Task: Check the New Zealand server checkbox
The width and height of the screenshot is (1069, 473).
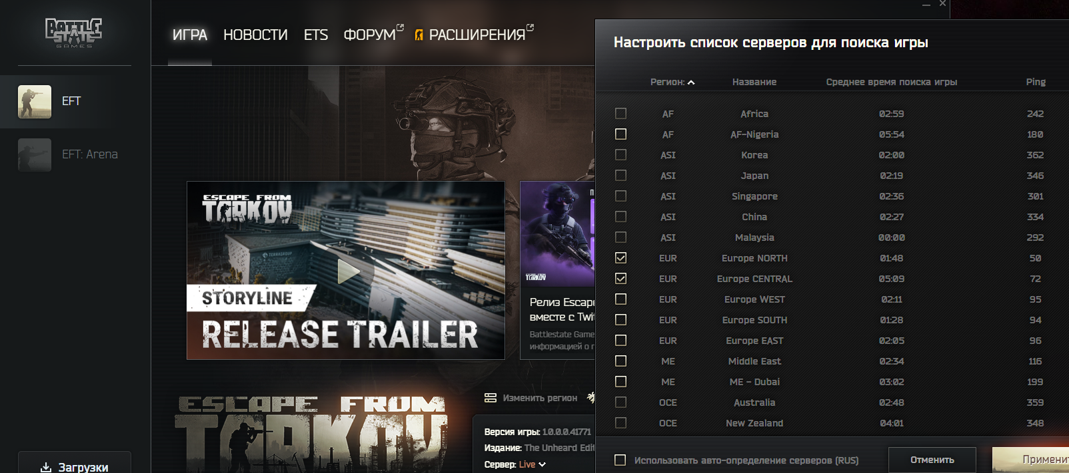Action: (x=620, y=423)
